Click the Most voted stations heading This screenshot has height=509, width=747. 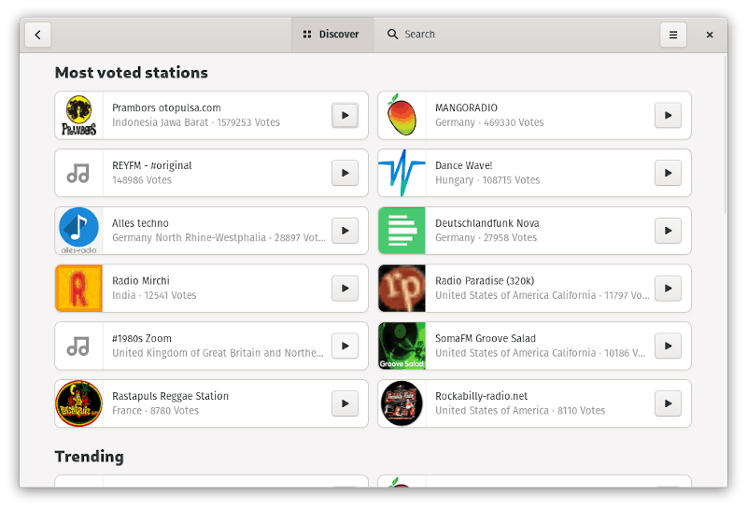132,73
